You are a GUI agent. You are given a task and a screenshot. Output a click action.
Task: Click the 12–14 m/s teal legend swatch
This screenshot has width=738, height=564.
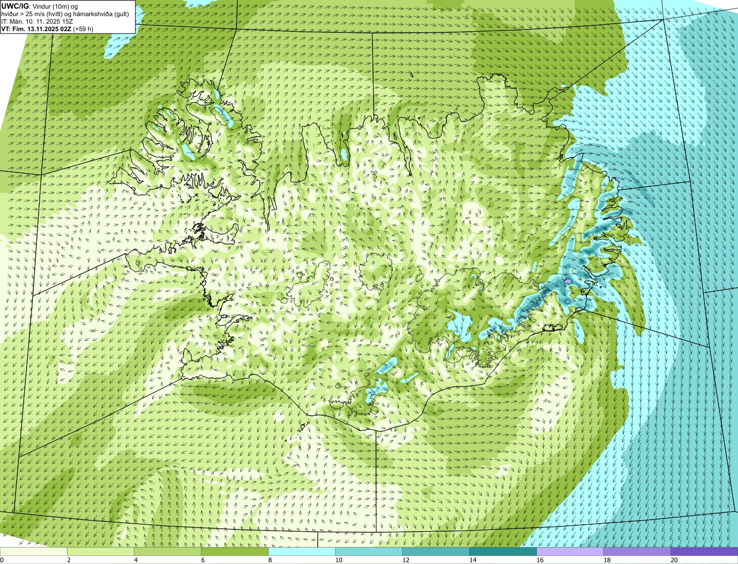pos(436,551)
